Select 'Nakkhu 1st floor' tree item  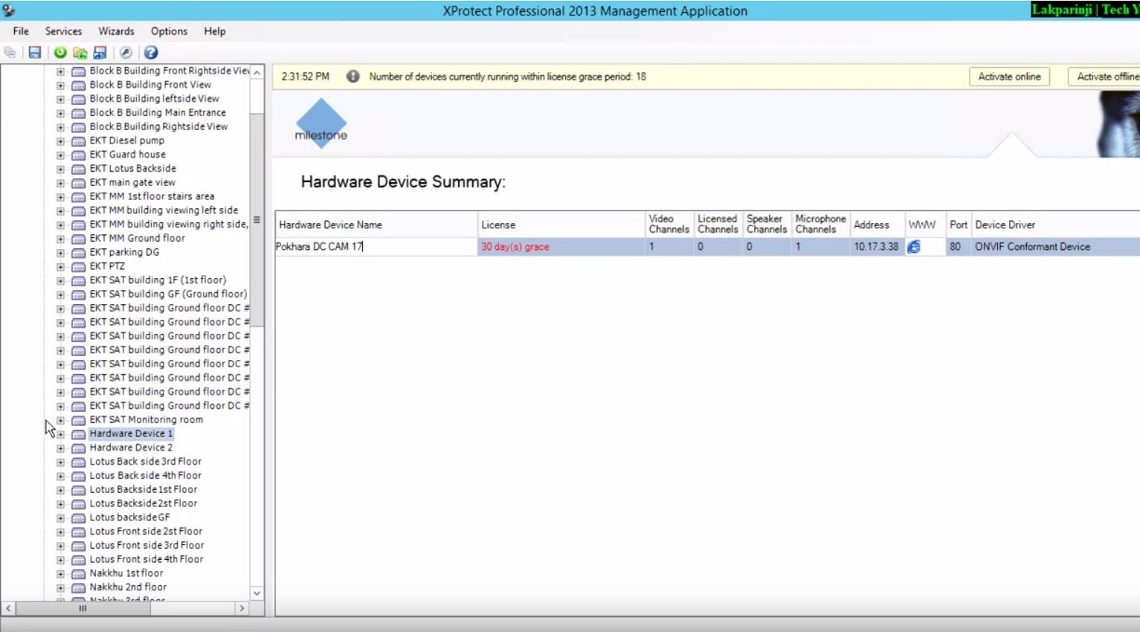pyautogui.click(x=126, y=573)
